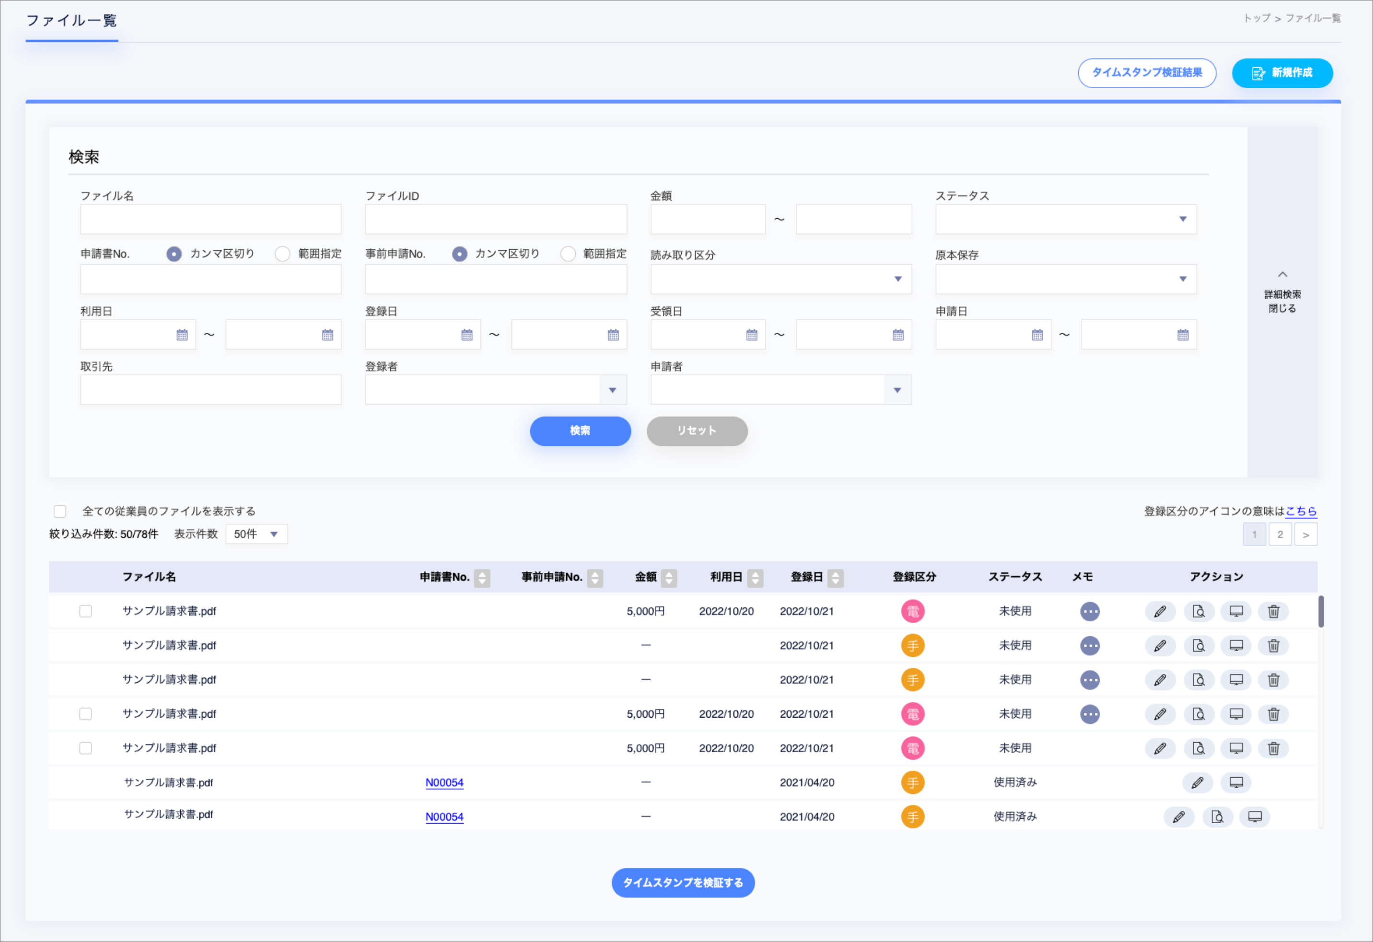Screen dimensions: 1373x942
Task: Click the maximum 金額 input field
Action: click(854, 219)
